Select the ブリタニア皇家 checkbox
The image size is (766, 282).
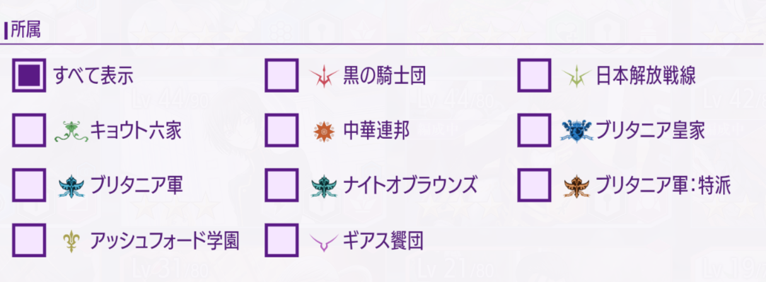(534, 130)
